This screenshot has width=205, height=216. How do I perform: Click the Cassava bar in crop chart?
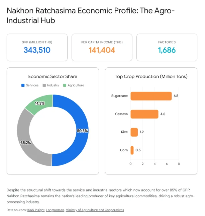pyautogui.click(x=144, y=114)
